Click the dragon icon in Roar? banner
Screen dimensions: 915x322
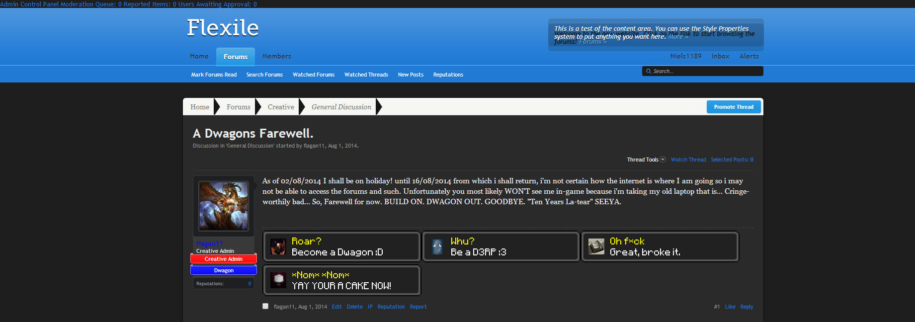(278, 246)
